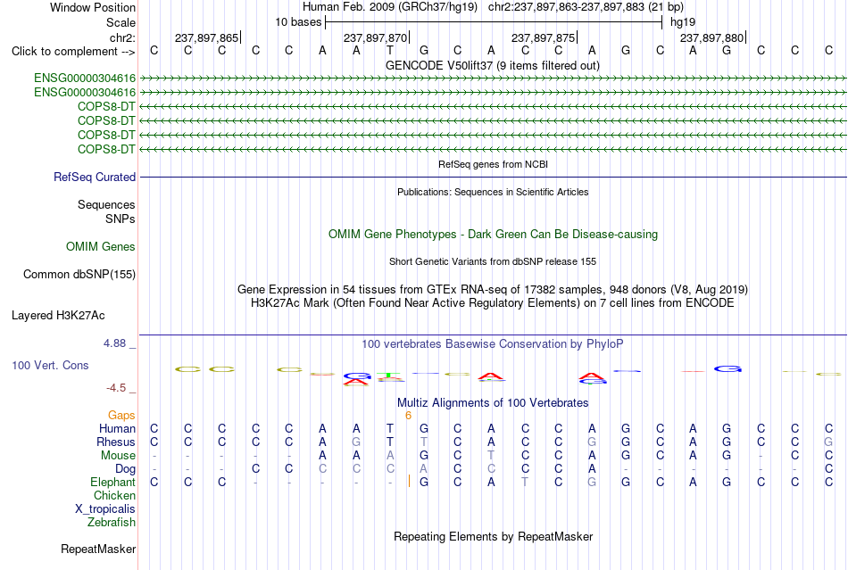Click the Rhesus species row label

click(116, 442)
